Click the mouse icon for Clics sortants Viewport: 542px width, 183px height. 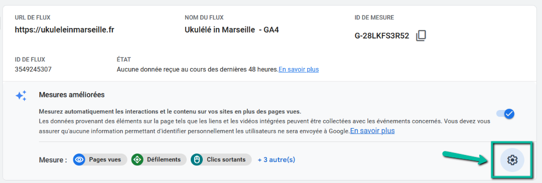coord(197,159)
